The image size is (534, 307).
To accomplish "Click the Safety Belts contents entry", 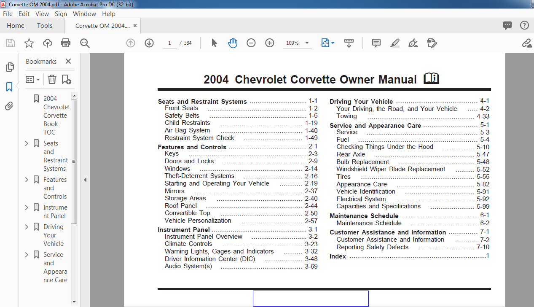I will pyautogui.click(x=182, y=116).
